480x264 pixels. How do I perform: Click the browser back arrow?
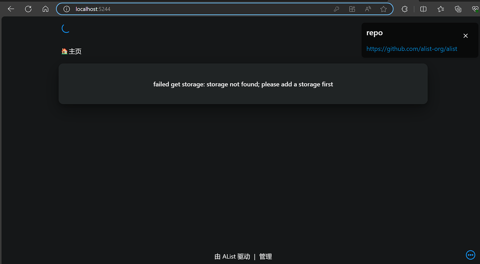coord(11,9)
